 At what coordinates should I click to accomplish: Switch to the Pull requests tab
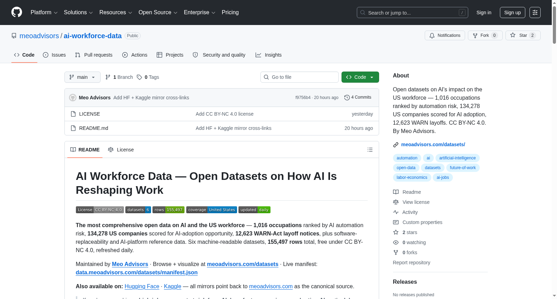94,55
